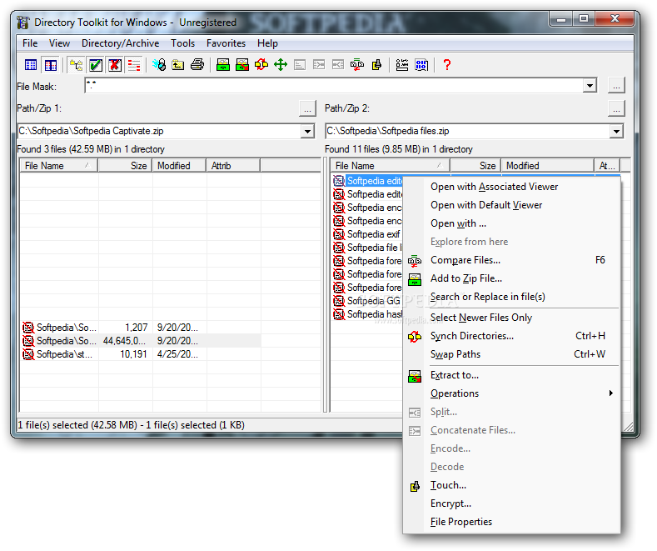This screenshot has height=551, width=657.
Task: Click the green four-arrow move icon
Action: [x=281, y=64]
